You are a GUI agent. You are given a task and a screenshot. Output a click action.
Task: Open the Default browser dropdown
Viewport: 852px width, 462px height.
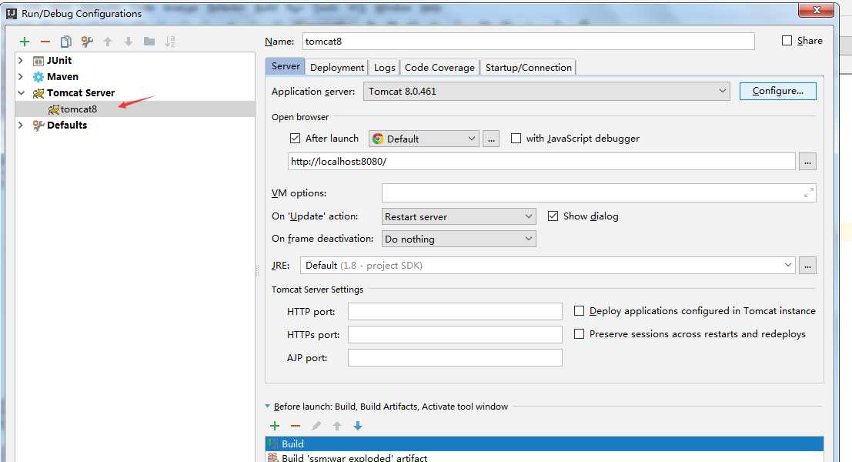tap(424, 139)
